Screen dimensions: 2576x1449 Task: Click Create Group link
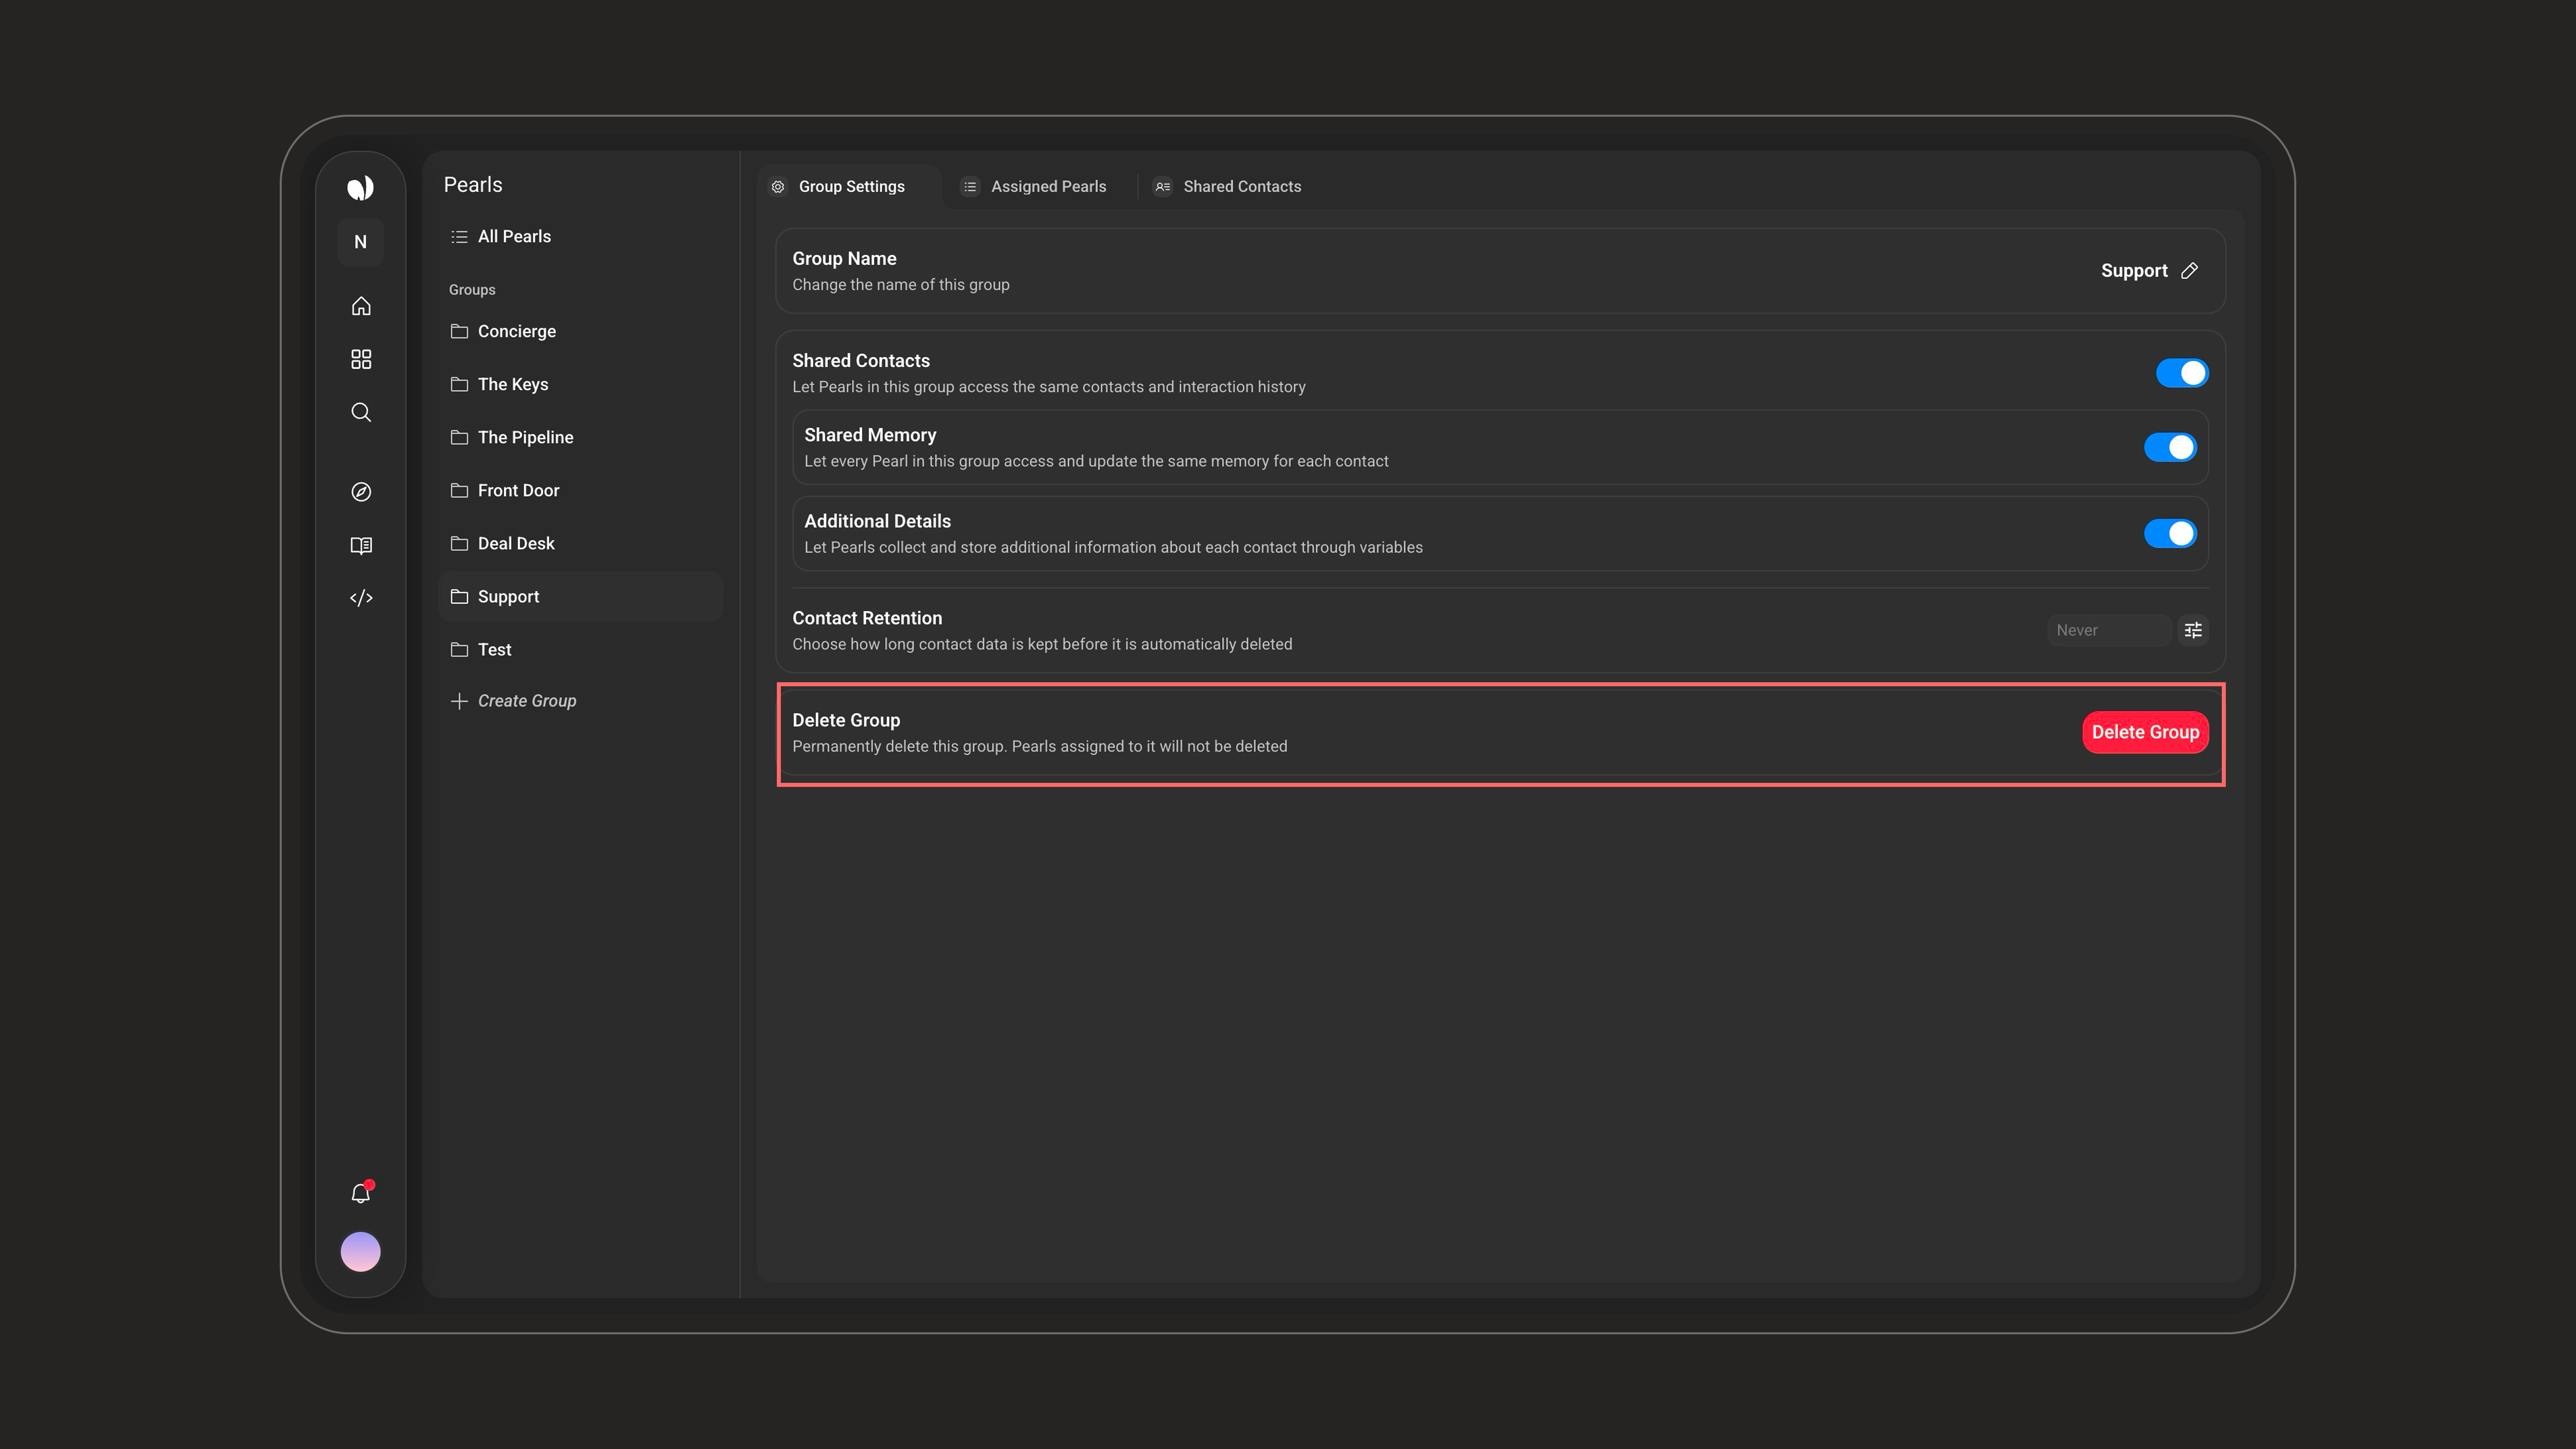527,701
